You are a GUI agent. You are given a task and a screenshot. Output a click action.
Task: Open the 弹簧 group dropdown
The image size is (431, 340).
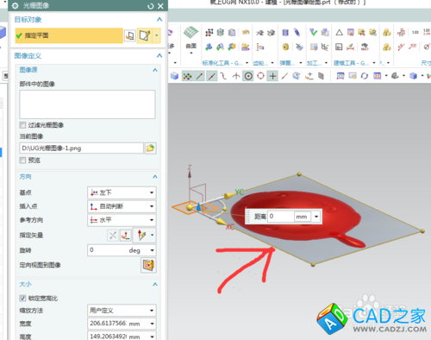tap(301, 63)
